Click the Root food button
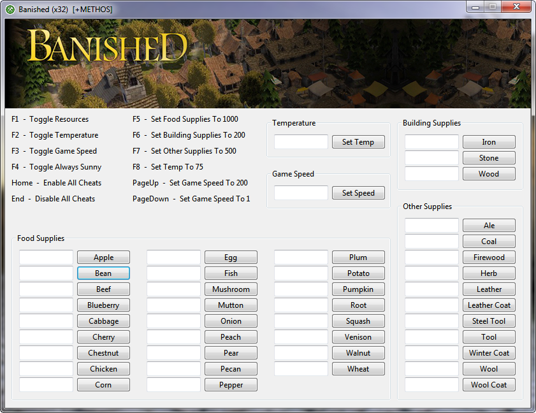 click(x=358, y=305)
